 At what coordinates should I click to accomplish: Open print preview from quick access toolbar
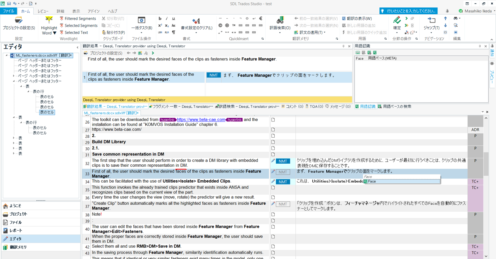coord(31,3)
